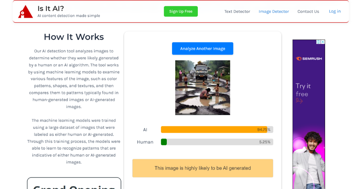The height and width of the screenshot is (189, 360).
Task: Click the Is It AI? site title
Action: (x=51, y=8)
